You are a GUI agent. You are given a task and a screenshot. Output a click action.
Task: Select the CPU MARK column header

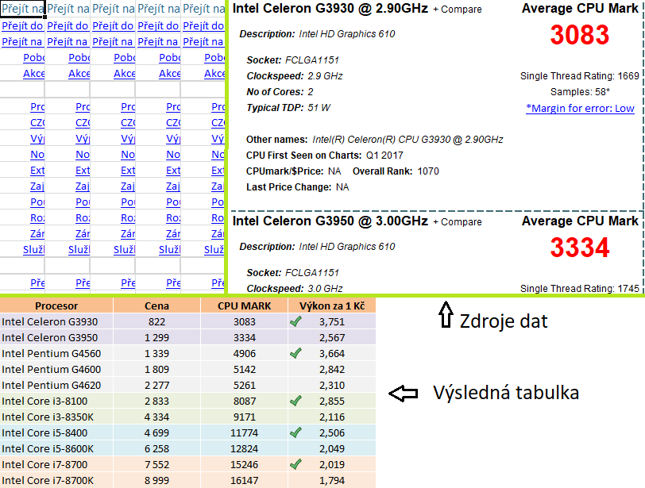pos(245,305)
